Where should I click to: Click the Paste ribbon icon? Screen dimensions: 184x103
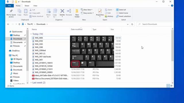coord(26,11)
